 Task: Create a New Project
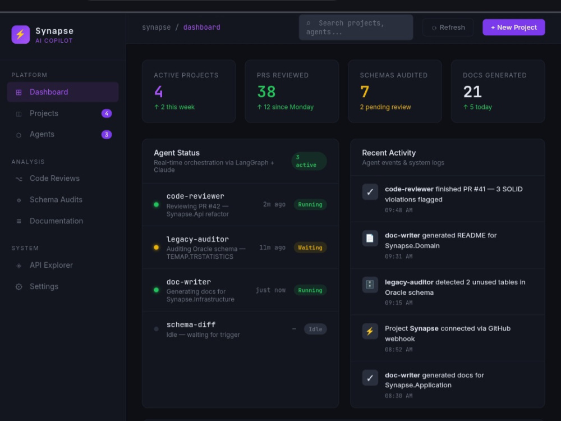[x=513, y=27]
